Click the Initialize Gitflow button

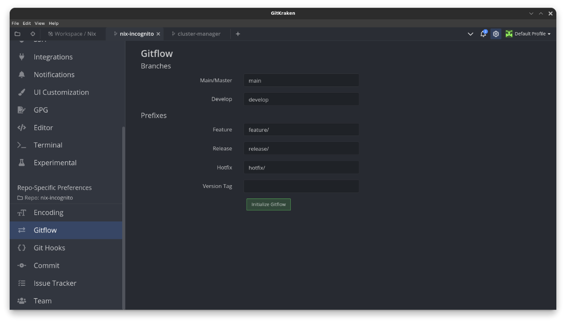(x=268, y=204)
